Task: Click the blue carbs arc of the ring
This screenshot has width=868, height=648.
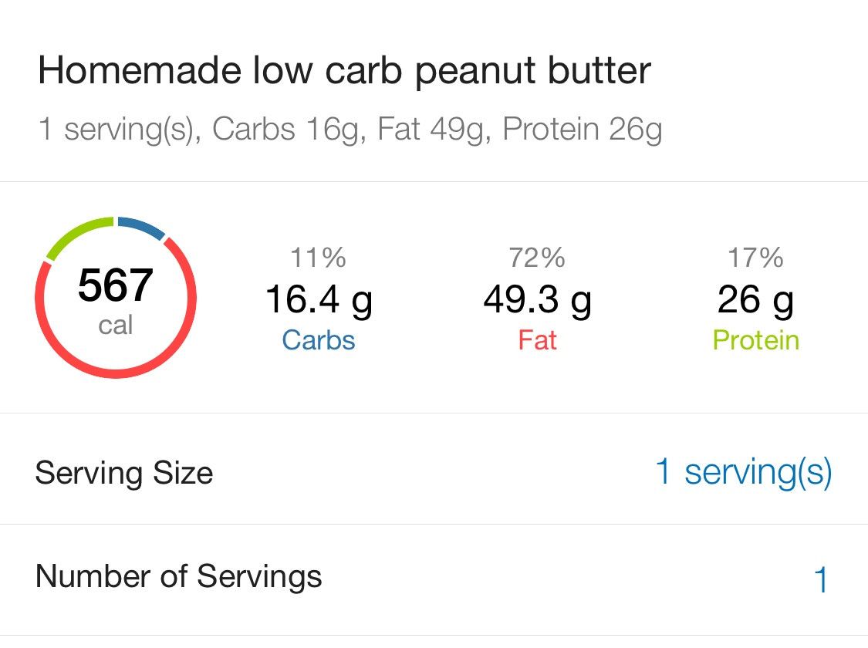Action: tap(140, 228)
